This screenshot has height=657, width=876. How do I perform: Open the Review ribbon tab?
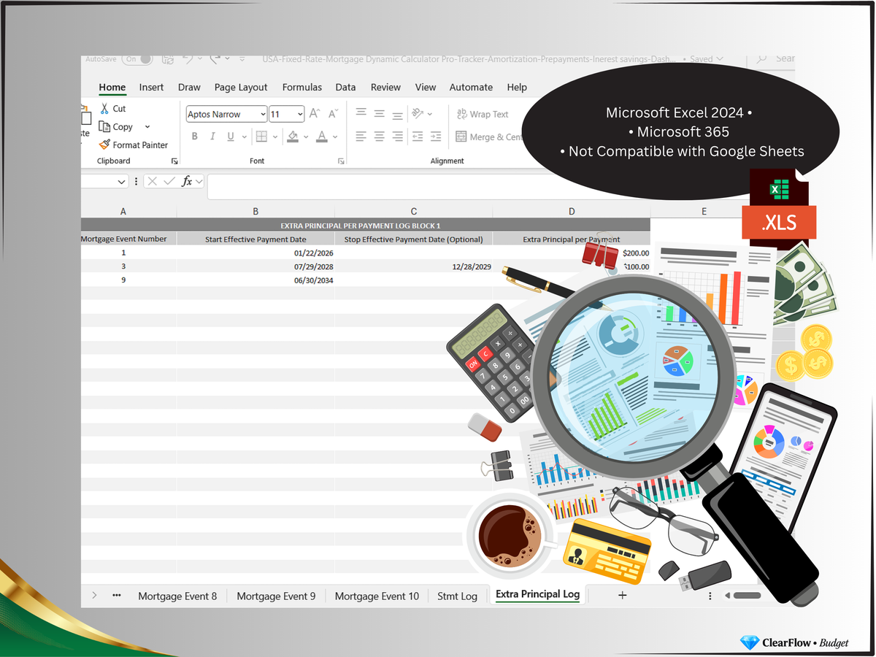click(x=385, y=87)
